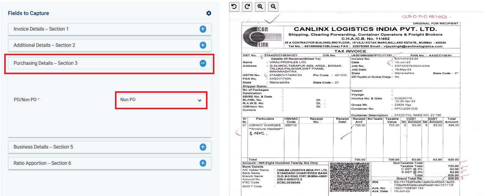Click the QR code on the invoice
The width and height of the screenshot is (484, 196).
(350, 177)
